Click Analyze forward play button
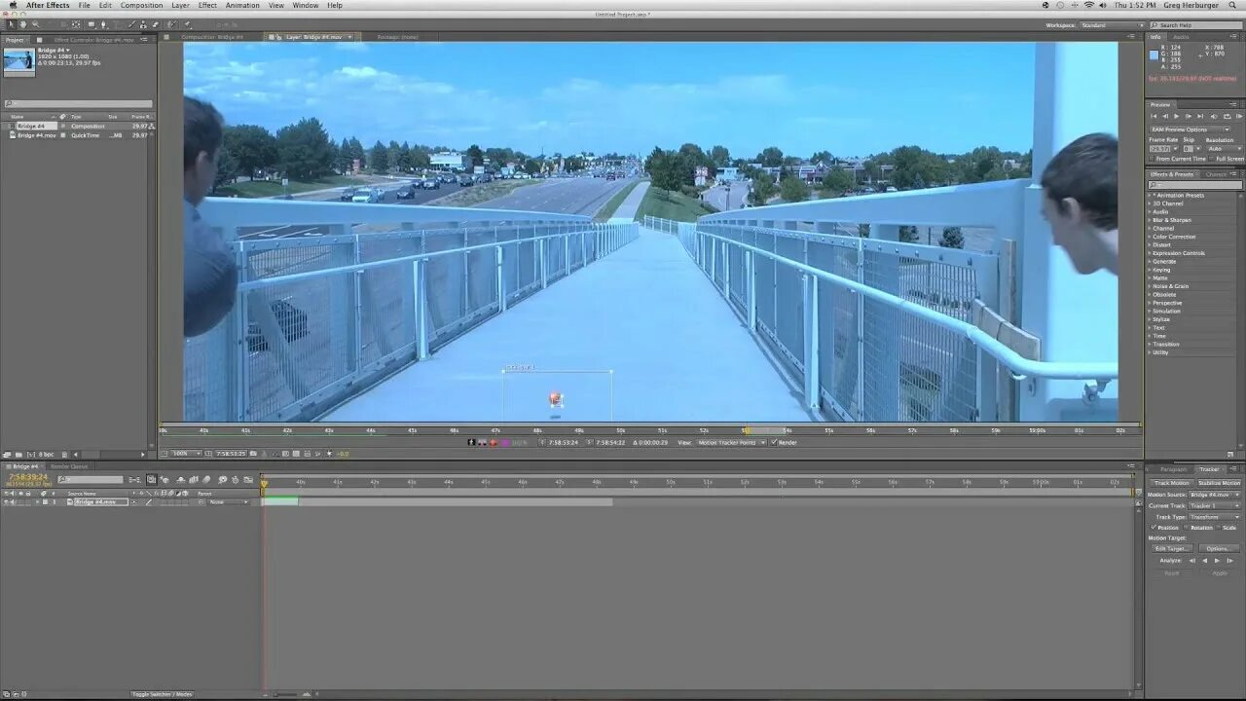 coord(1217,561)
